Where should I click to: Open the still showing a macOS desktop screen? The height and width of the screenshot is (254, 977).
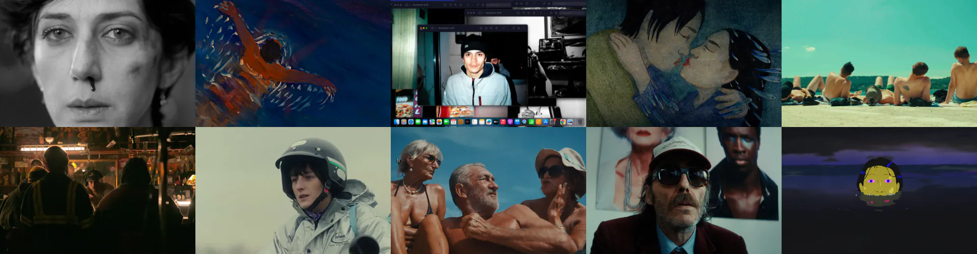489,63
